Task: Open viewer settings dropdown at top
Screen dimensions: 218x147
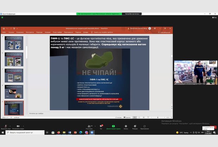Action: coord(132,14)
